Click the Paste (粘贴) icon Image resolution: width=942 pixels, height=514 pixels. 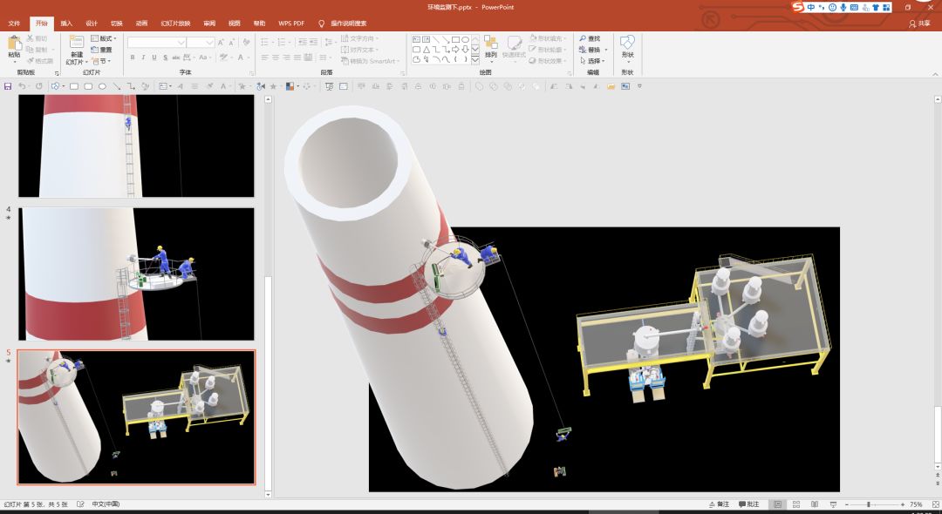pyautogui.click(x=15, y=44)
